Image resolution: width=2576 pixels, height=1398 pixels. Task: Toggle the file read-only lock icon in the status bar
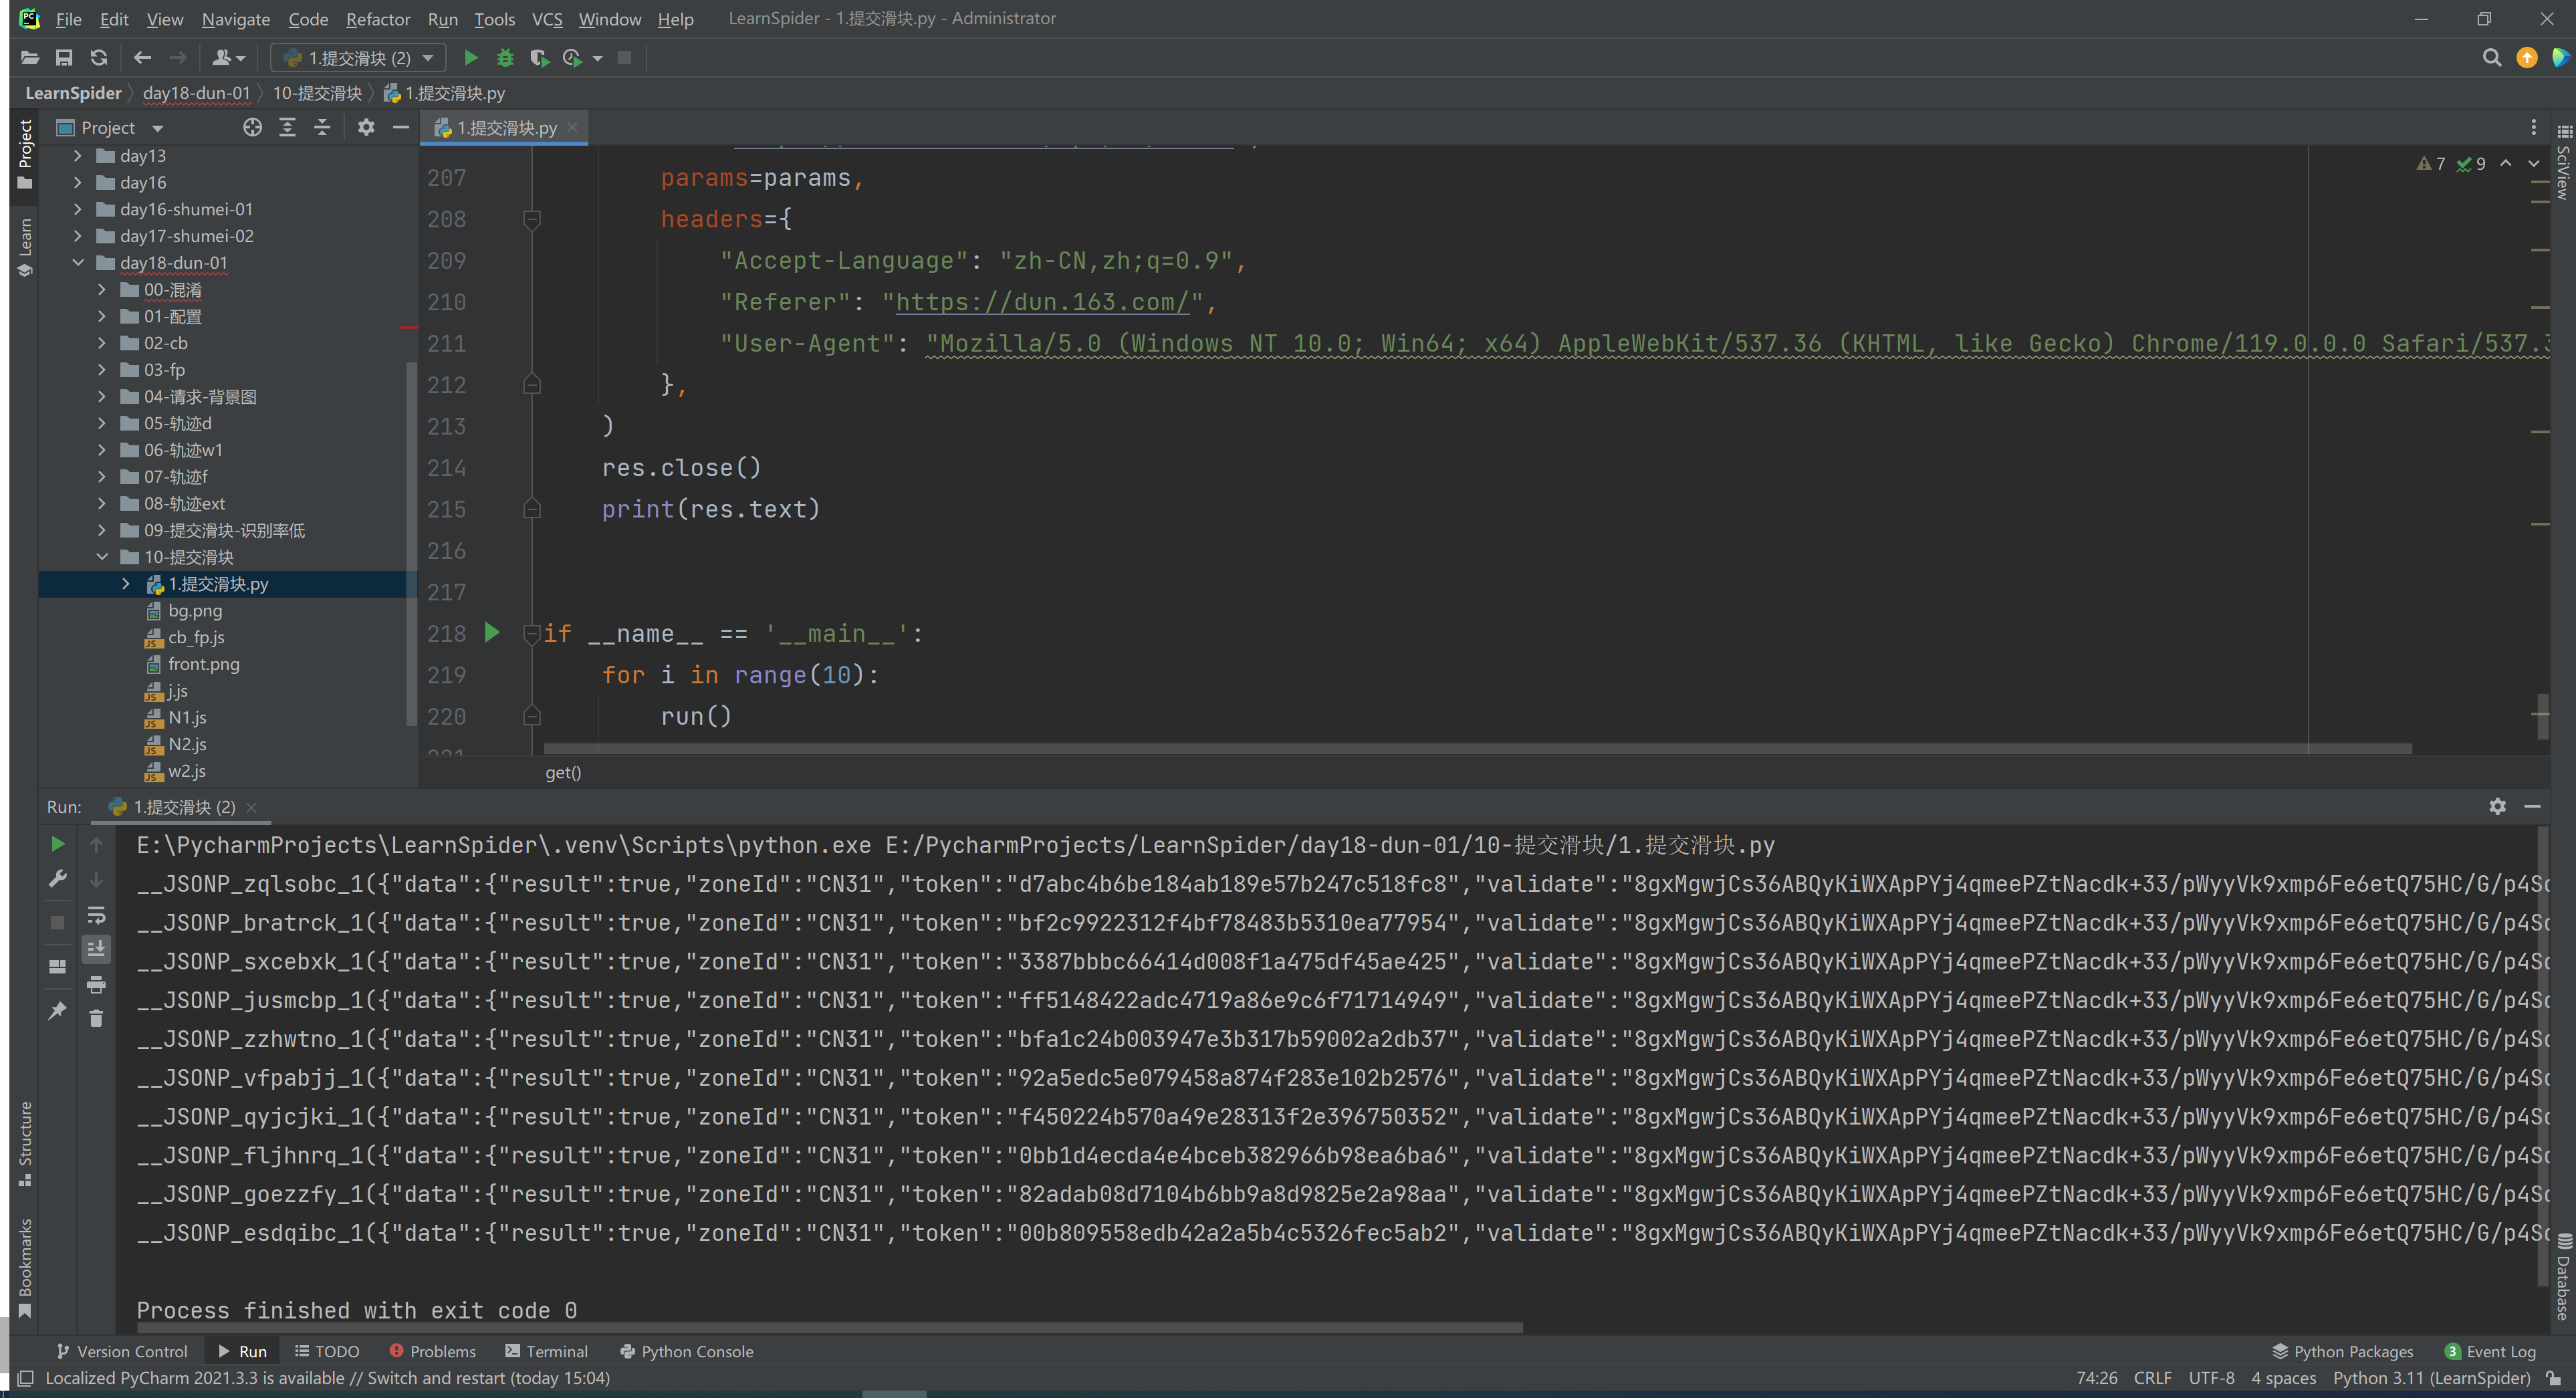[2553, 1378]
